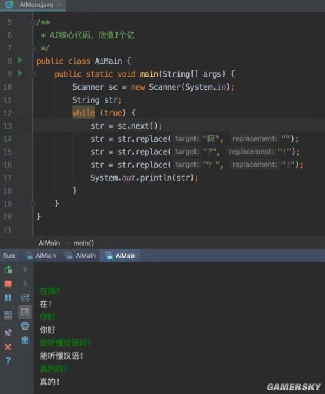Click the fold end marker on line 19
The width and height of the screenshot is (325, 394).
pos(33,204)
